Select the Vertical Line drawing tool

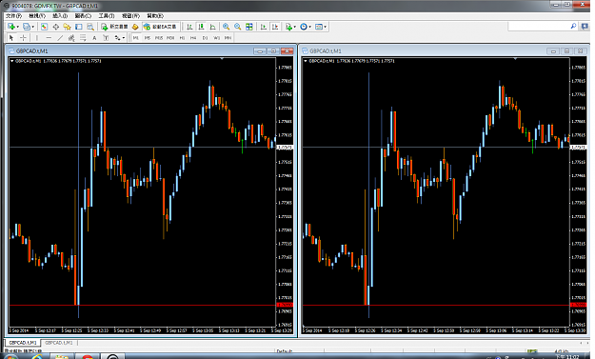coord(37,37)
